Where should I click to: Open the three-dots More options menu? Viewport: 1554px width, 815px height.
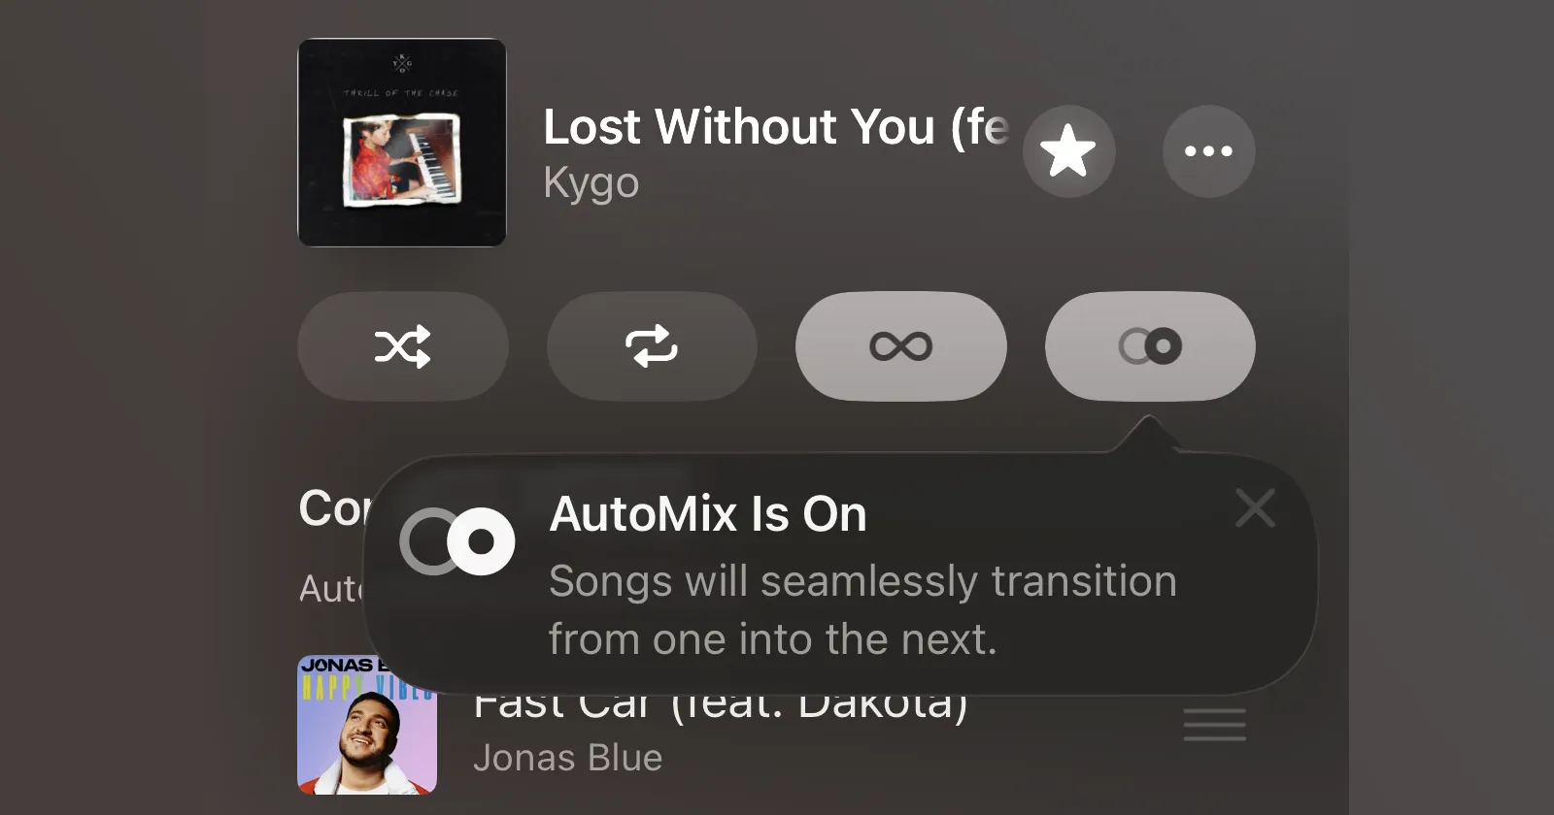tap(1209, 151)
